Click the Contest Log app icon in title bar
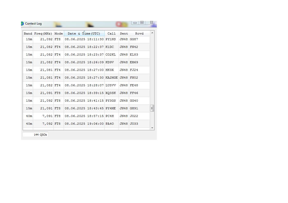This screenshot has height=203, width=288. tap(22, 24)
